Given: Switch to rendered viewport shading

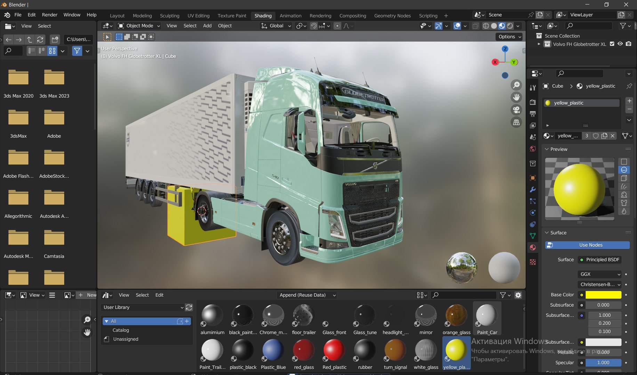Looking at the screenshot, I should coord(510,26).
